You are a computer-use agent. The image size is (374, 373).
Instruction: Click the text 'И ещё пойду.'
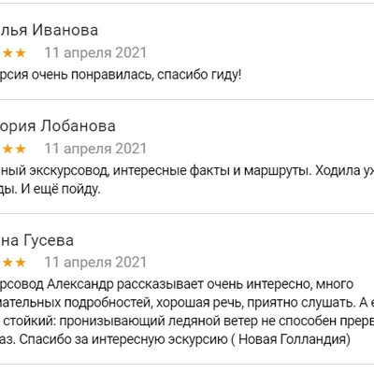click(x=61, y=189)
